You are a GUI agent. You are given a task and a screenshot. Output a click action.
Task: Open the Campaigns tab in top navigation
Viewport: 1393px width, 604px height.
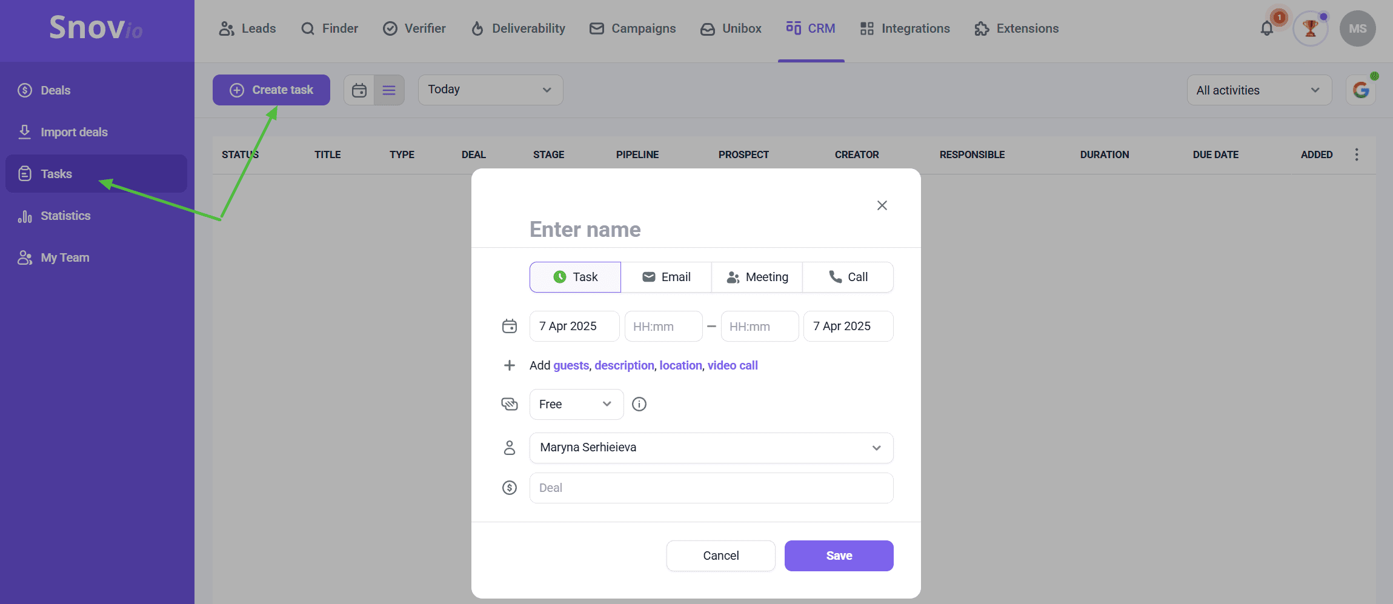tap(633, 28)
